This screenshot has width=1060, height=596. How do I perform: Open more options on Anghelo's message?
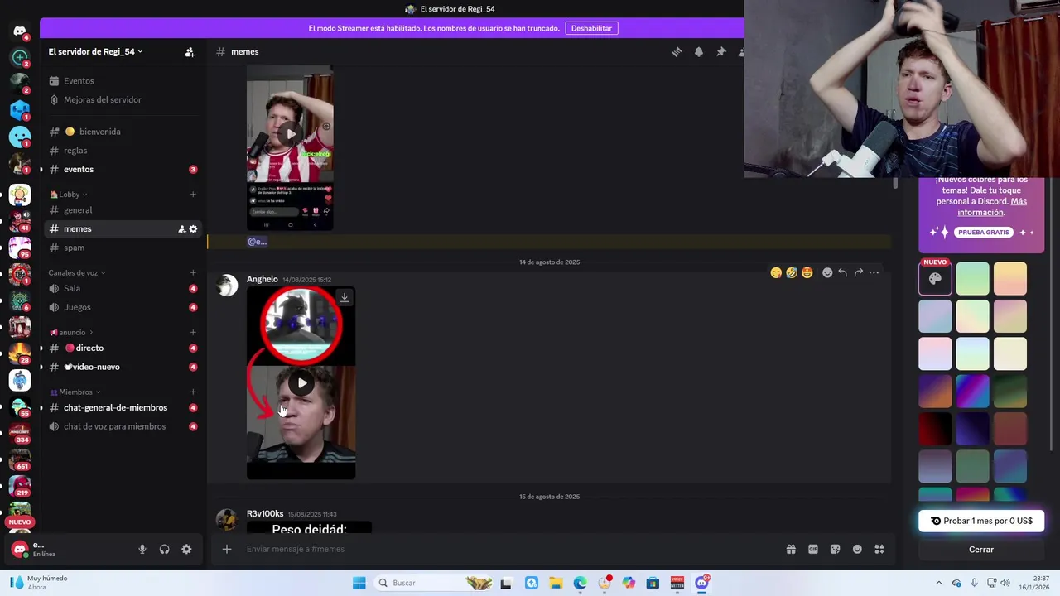click(x=874, y=272)
